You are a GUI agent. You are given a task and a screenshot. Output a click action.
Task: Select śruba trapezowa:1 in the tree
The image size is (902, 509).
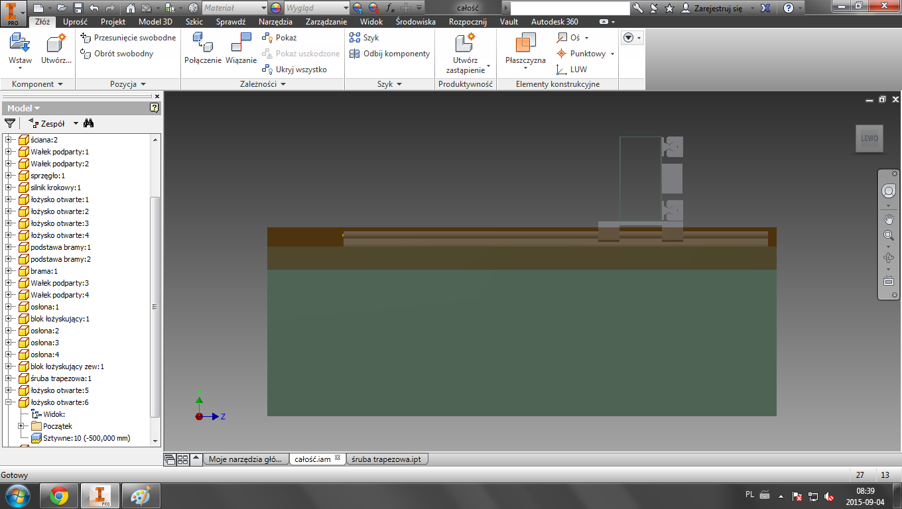tap(61, 378)
